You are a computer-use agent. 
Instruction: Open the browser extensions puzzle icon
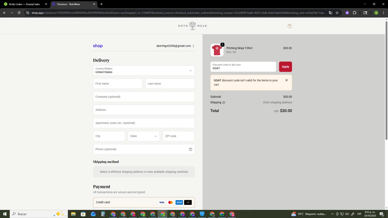[355, 13]
